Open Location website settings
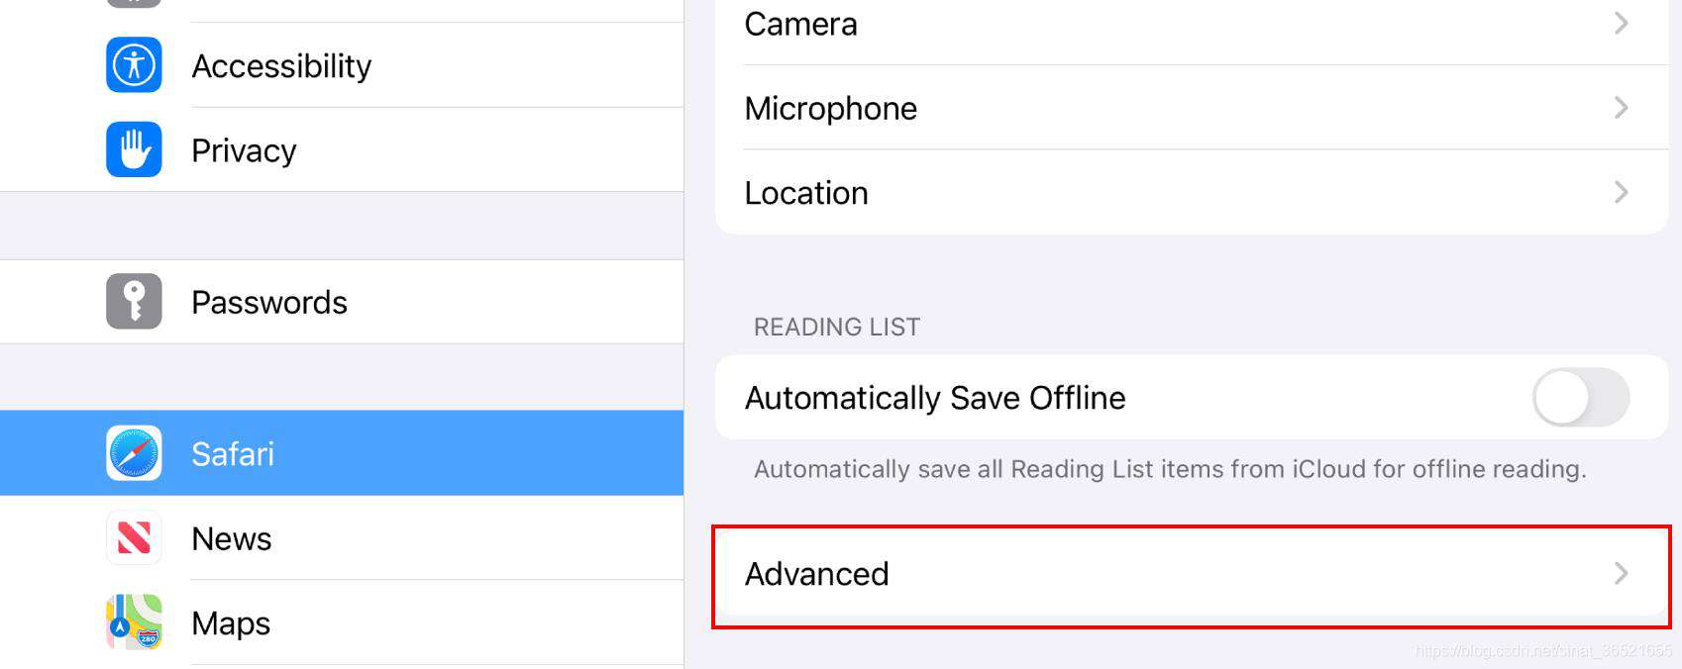Screen dimensions: 1682x669 (x=1192, y=192)
